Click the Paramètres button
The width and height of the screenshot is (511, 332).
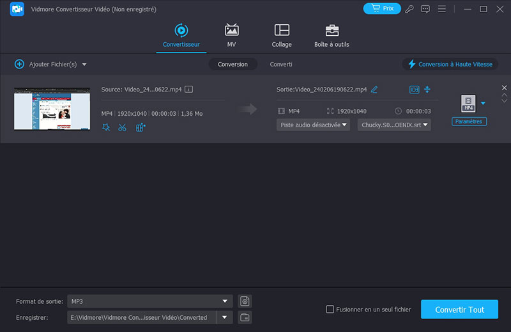click(469, 122)
